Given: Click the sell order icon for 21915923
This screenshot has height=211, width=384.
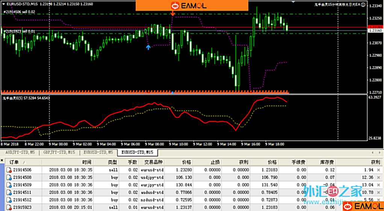Looking at the screenshot, I should click(9, 208).
